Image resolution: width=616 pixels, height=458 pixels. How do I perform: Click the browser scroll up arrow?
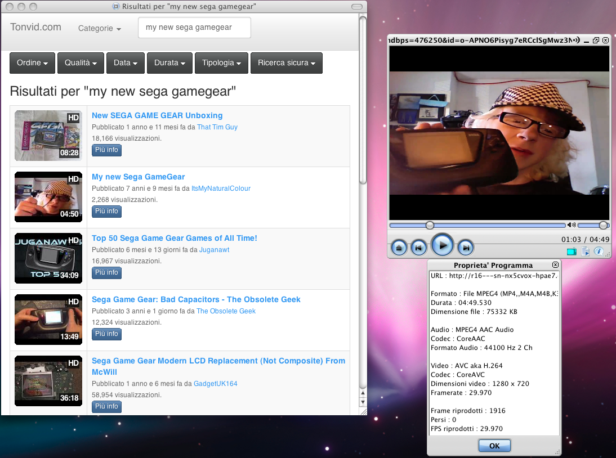(x=363, y=393)
